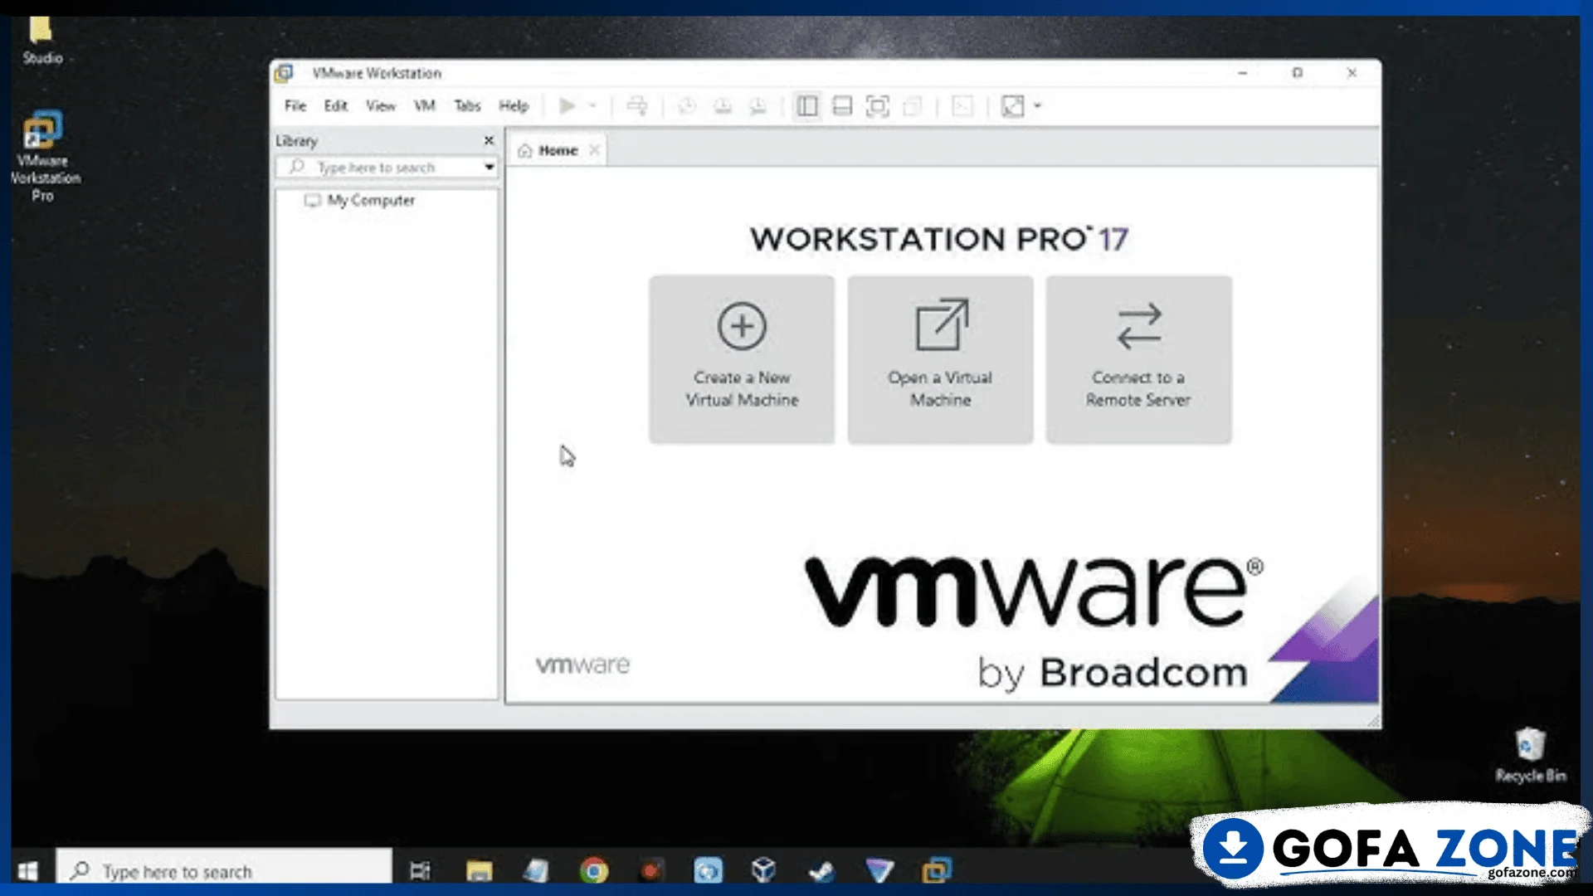
Task: Click Open a Virtual Machine
Action: [940, 360]
